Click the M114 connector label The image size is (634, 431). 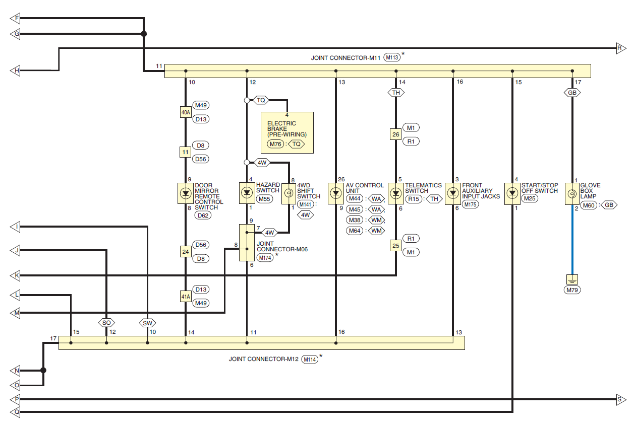tap(310, 360)
